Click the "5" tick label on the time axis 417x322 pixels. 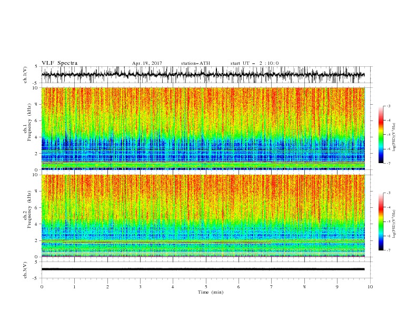[206, 287]
